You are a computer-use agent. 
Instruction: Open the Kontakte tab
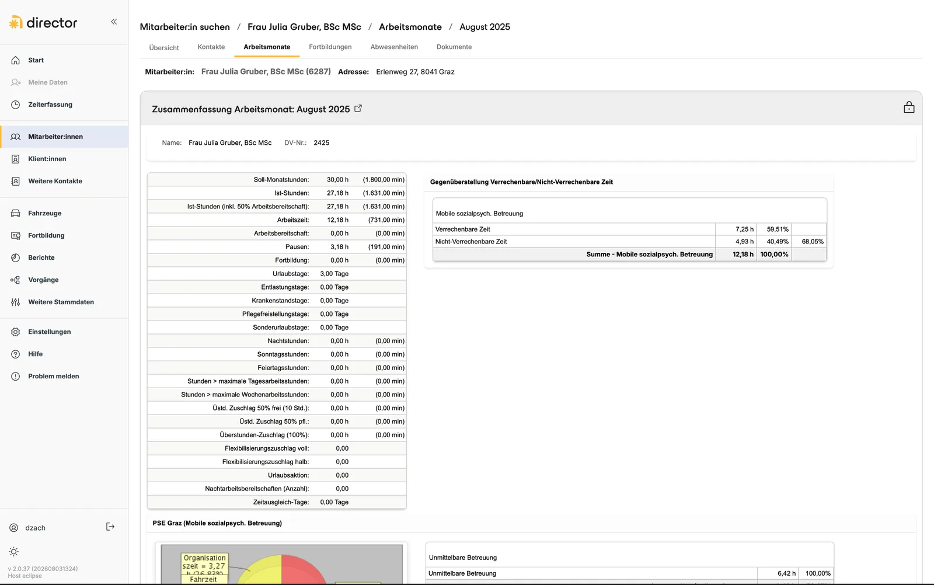[x=211, y=47]
